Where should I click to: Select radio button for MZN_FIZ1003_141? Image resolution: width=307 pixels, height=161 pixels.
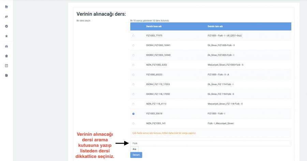pyautogui.click(x=133, y=123)
